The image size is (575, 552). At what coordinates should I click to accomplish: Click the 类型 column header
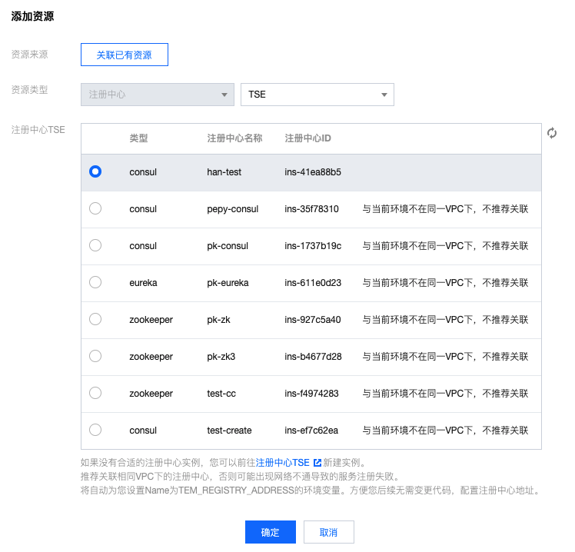coord(138,138)
